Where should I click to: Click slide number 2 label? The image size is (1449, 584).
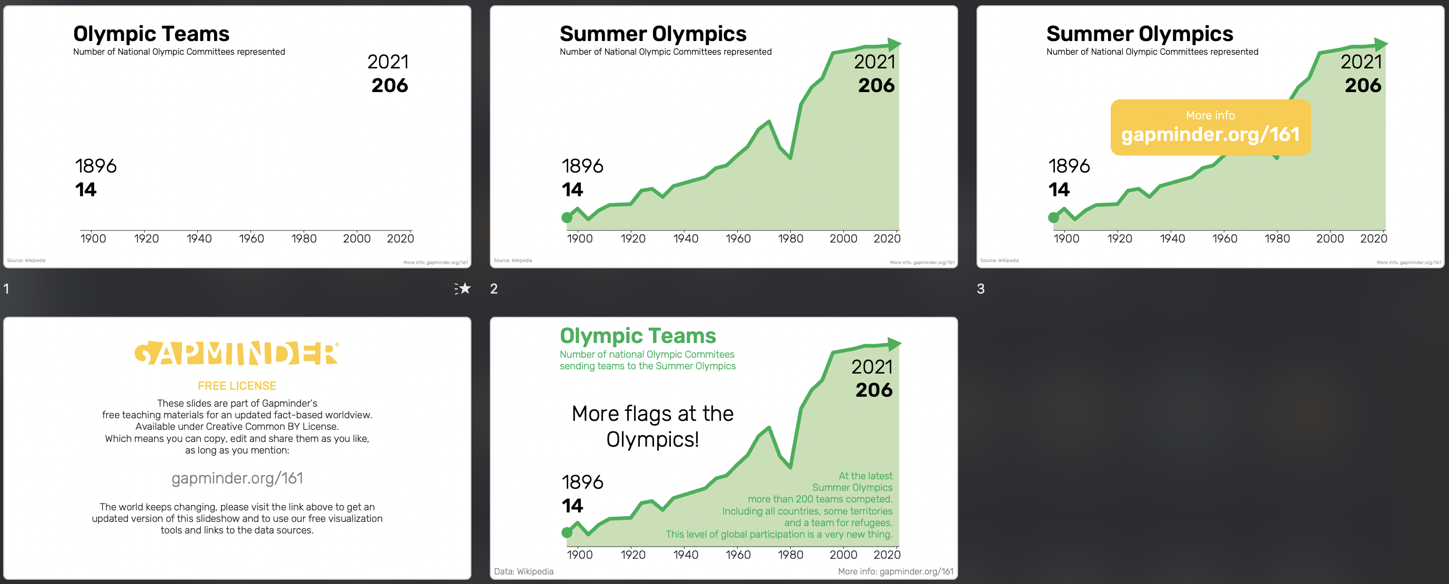(x=494, y=289)
